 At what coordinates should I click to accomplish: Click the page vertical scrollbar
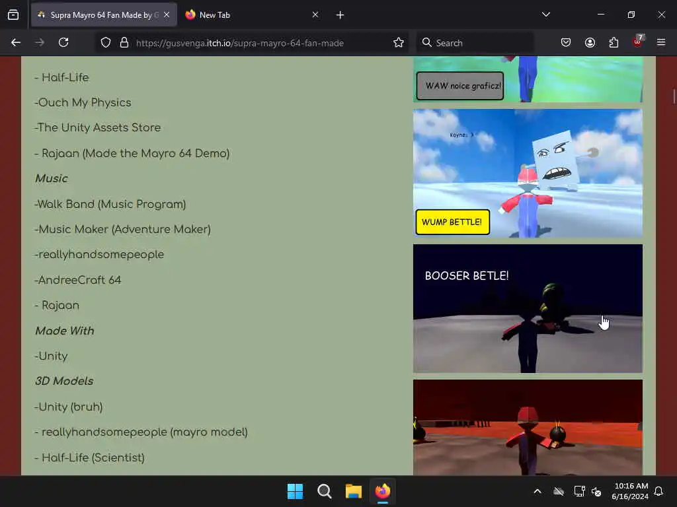[x=674, y=96]
